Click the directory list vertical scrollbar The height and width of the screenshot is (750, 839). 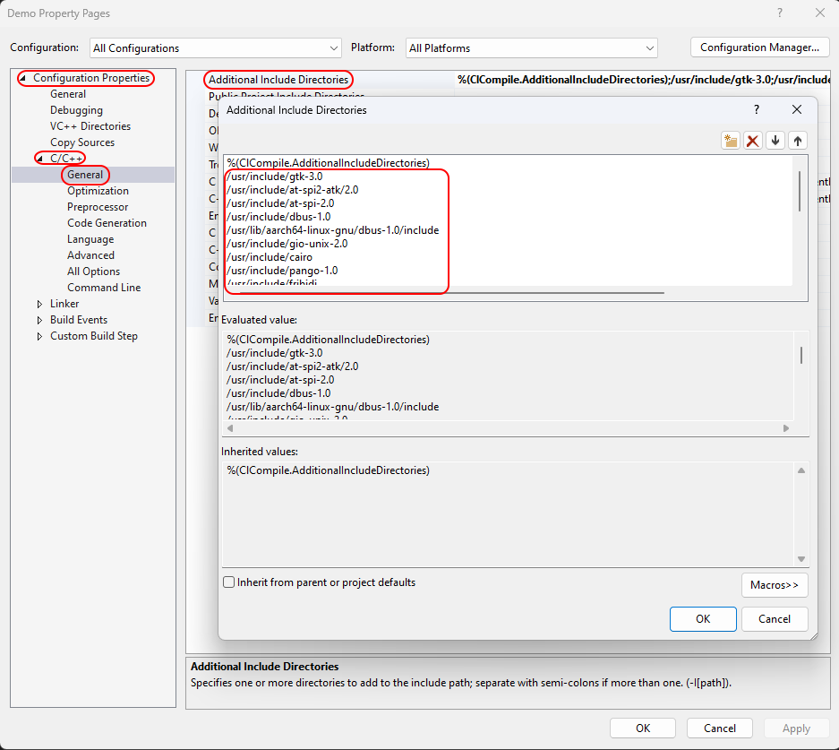click(x=800, y=190)
